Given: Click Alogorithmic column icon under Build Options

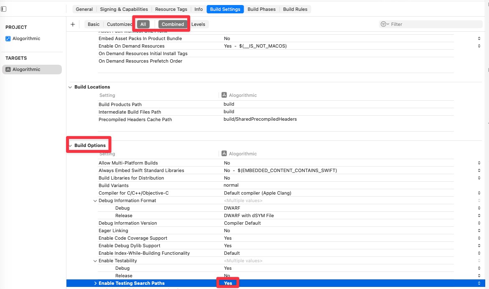Looking at the screenshot, I should click(224, 153).
